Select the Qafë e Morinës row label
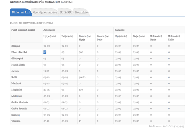The image size is (194, 131). click(x=20, y=102)
